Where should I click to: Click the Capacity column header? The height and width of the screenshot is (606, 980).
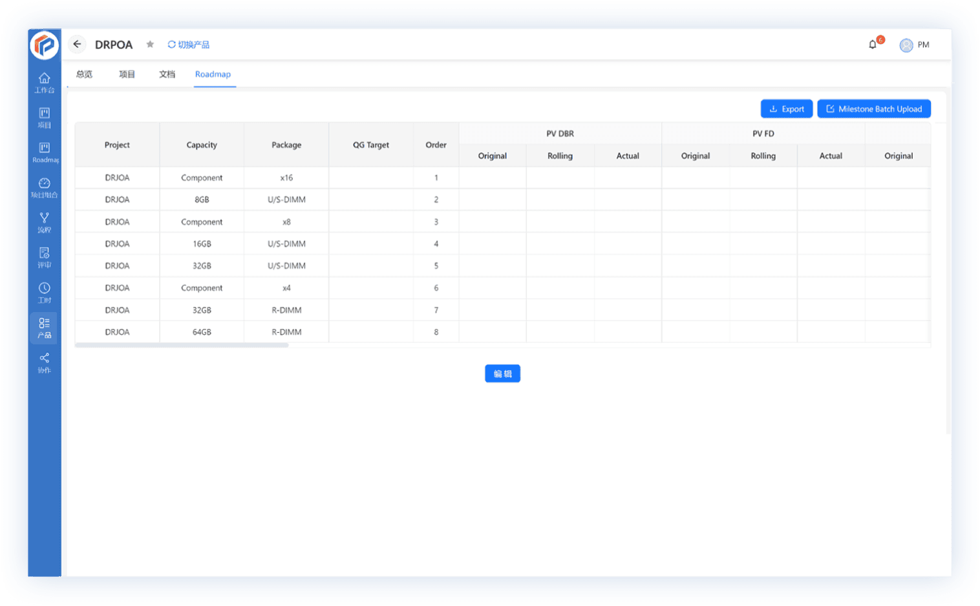pyautogui.click(x=202, y=145)
